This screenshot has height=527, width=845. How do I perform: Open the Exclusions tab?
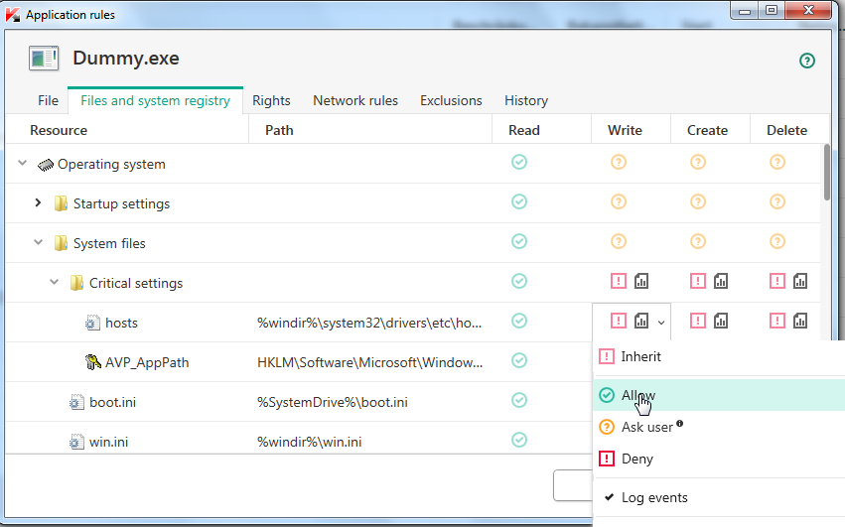click(451, 100)
